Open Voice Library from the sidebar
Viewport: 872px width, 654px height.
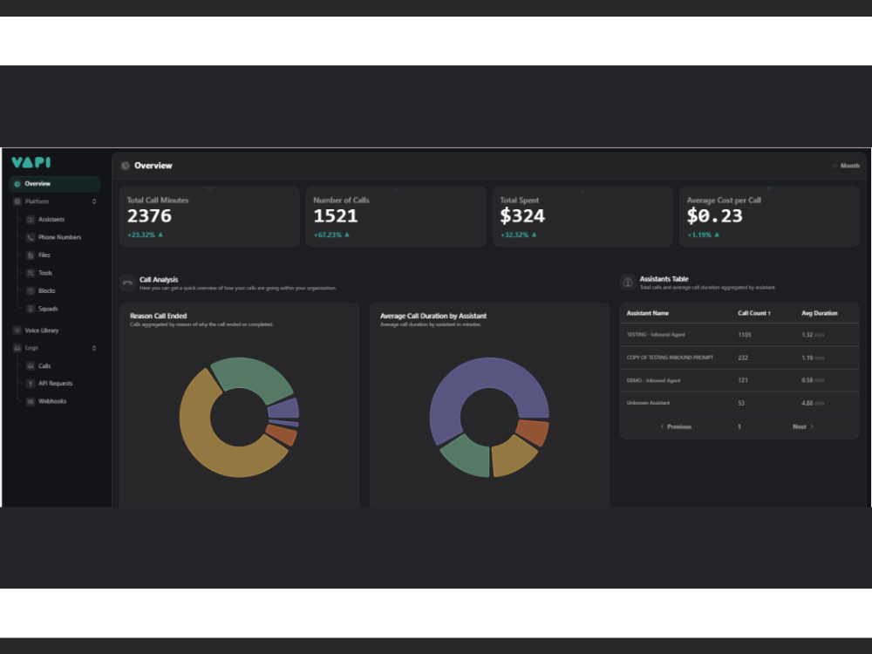(41, 330)
